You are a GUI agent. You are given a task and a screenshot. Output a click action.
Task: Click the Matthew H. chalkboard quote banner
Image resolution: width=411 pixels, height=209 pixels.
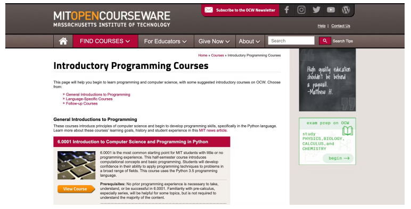tap(327, 80)
